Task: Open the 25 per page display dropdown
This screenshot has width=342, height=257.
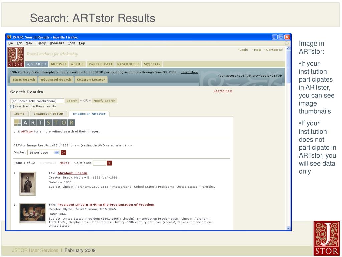Action: [43, 153]
